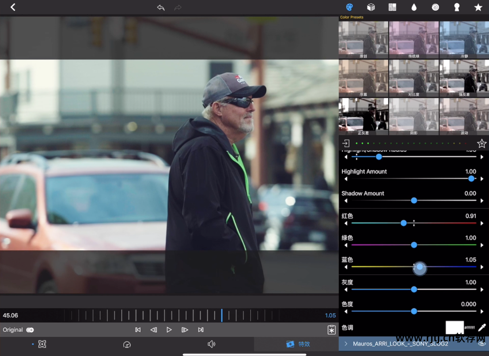
Task: Save preset with the outlined star icon
Action: (481, 144)
